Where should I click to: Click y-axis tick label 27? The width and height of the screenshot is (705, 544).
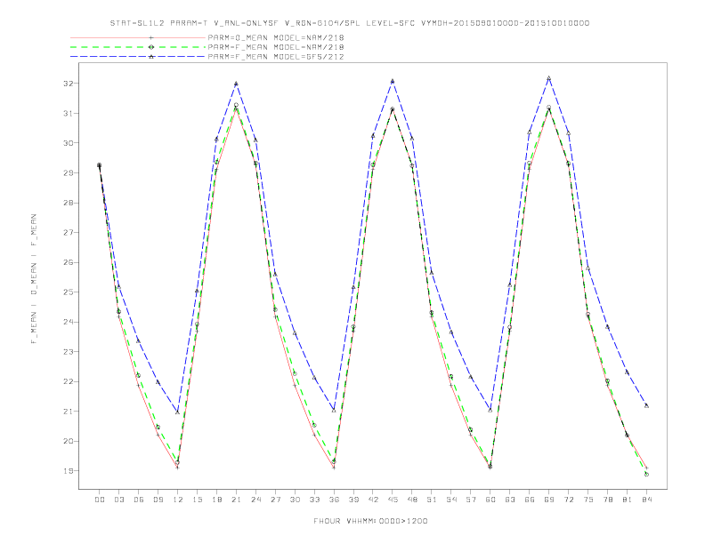tap(69, 233)
